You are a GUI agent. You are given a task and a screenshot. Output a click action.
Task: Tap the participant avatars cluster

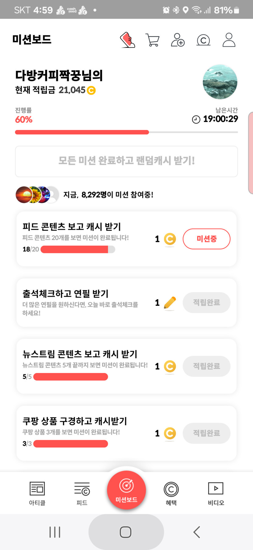37,195
